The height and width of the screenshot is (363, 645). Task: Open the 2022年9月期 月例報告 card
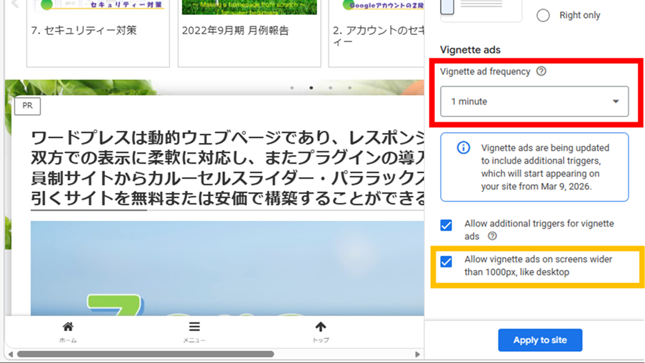(x=249, y=31)
